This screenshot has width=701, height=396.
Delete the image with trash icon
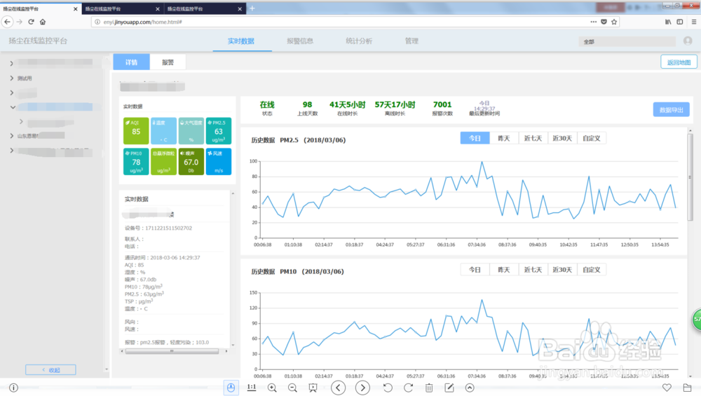pos(429,388)
